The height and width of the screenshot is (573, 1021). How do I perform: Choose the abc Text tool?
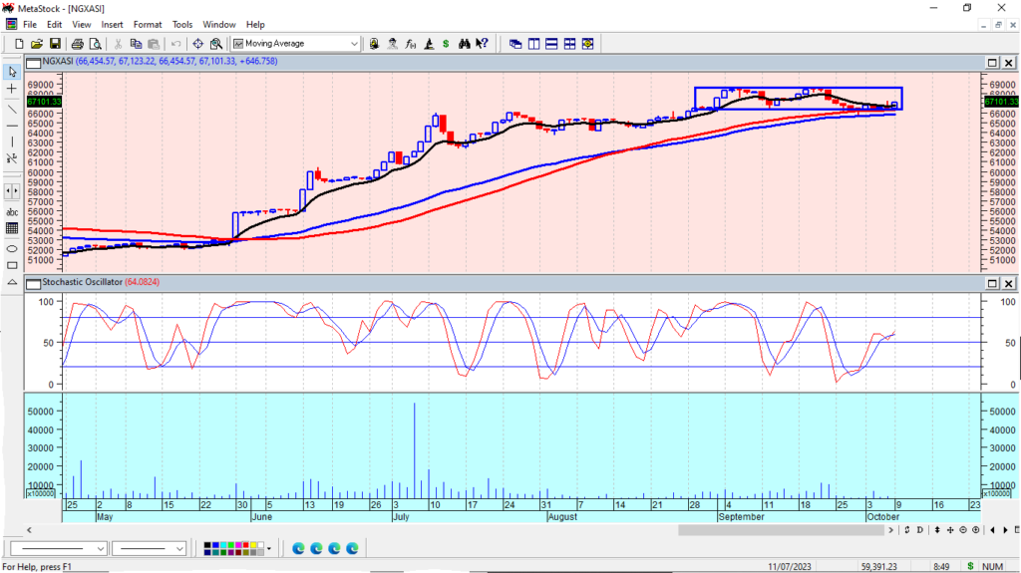(x=12, y=212)
